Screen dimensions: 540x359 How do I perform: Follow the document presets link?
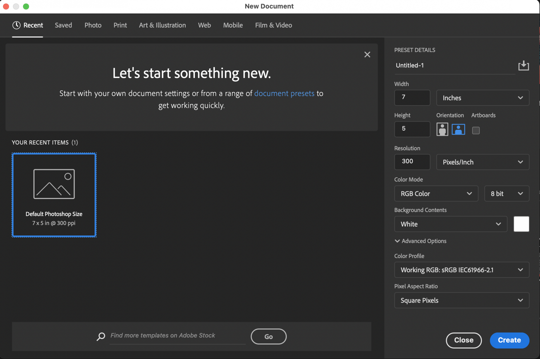pos(284,93)
